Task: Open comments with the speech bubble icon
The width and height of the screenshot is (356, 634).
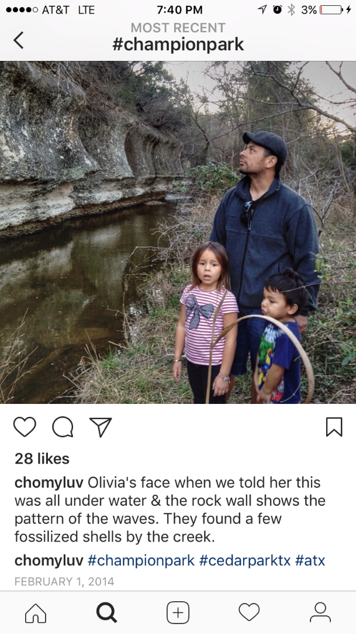Action: (x=63, y=427)
